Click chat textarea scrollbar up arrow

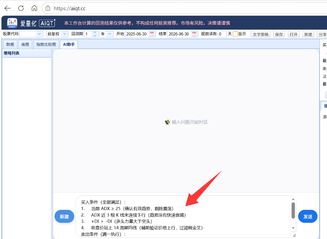coord(293,199)
